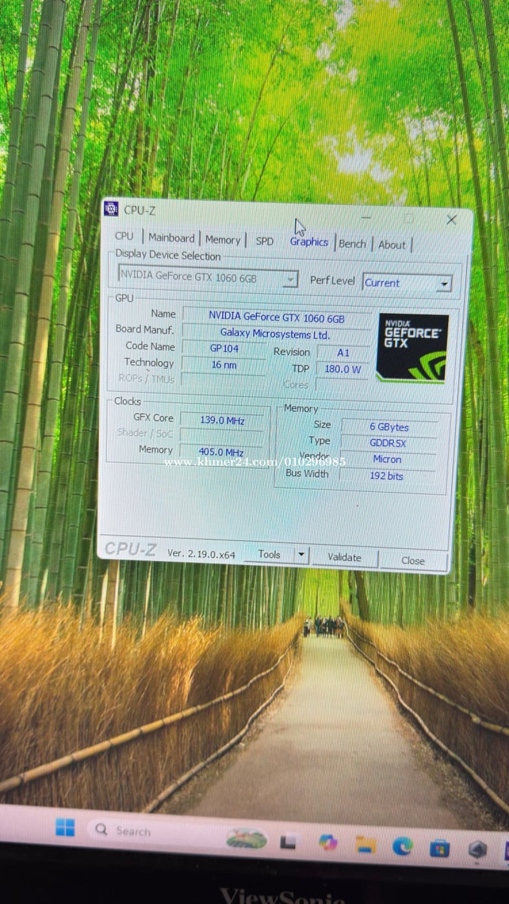
Task: Open Task View from the taskbar
Action: coord(288,841)
